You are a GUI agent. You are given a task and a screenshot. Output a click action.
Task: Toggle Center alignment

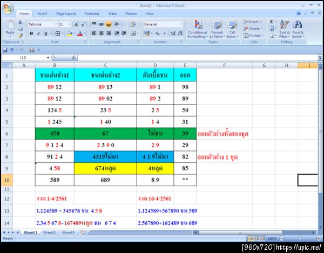pos(102,33)
